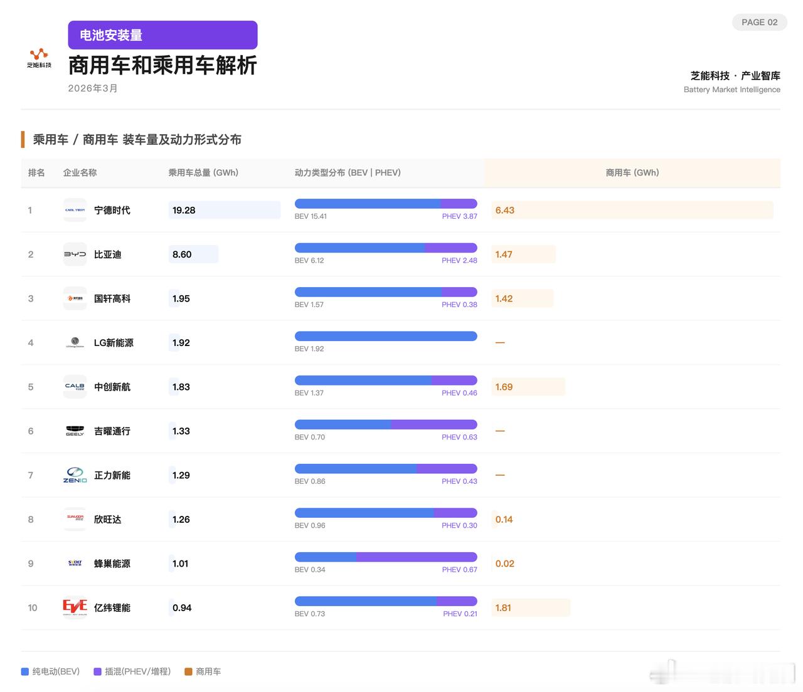Click the PAGE 02 badge
803x692 pixels.
[x=759, y=22]
